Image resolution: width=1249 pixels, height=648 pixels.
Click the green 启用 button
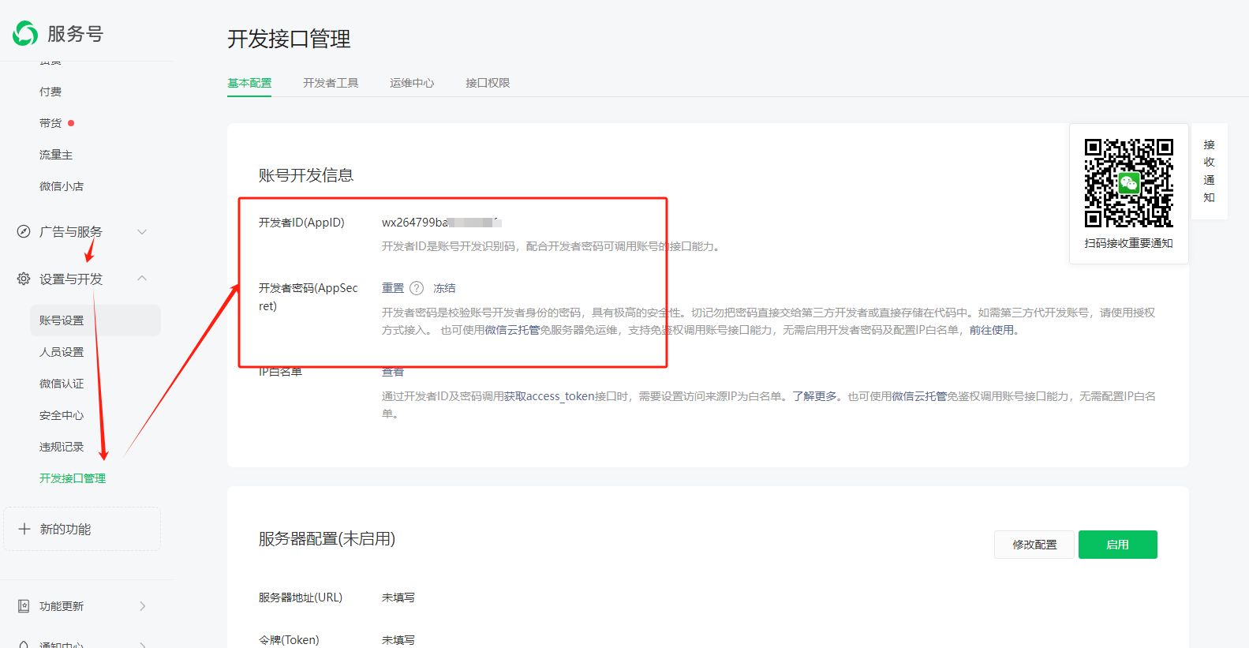tap(1118, 545)
